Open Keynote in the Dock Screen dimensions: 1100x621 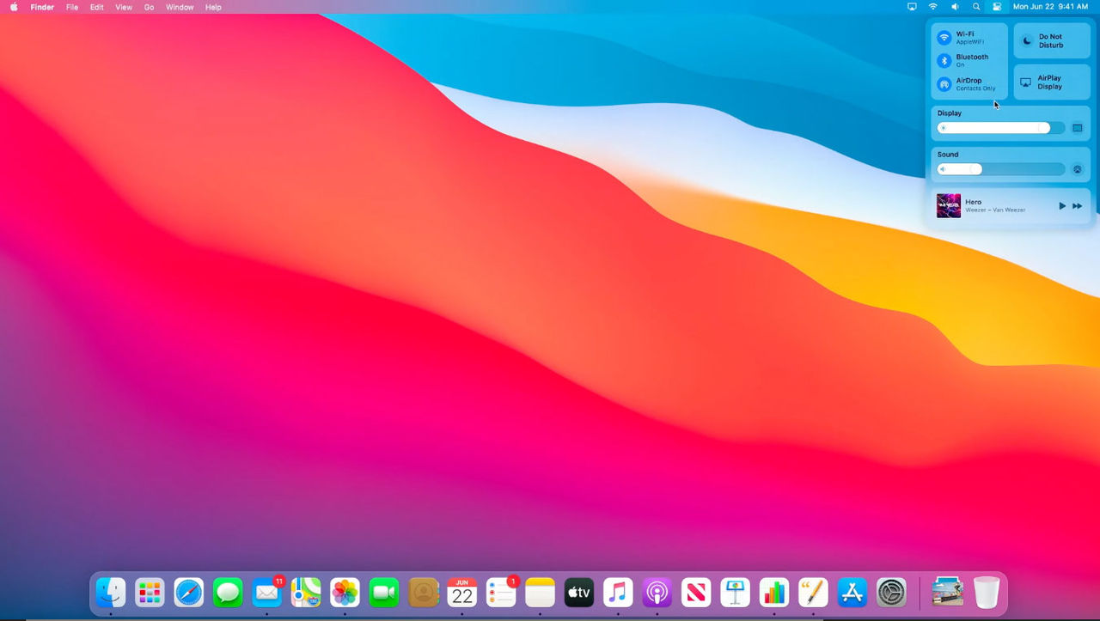pyautogui.click(x=736, y=592)
